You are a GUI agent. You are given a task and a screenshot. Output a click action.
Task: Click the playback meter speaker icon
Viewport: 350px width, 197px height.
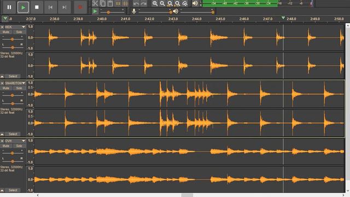tap(195, 3)
